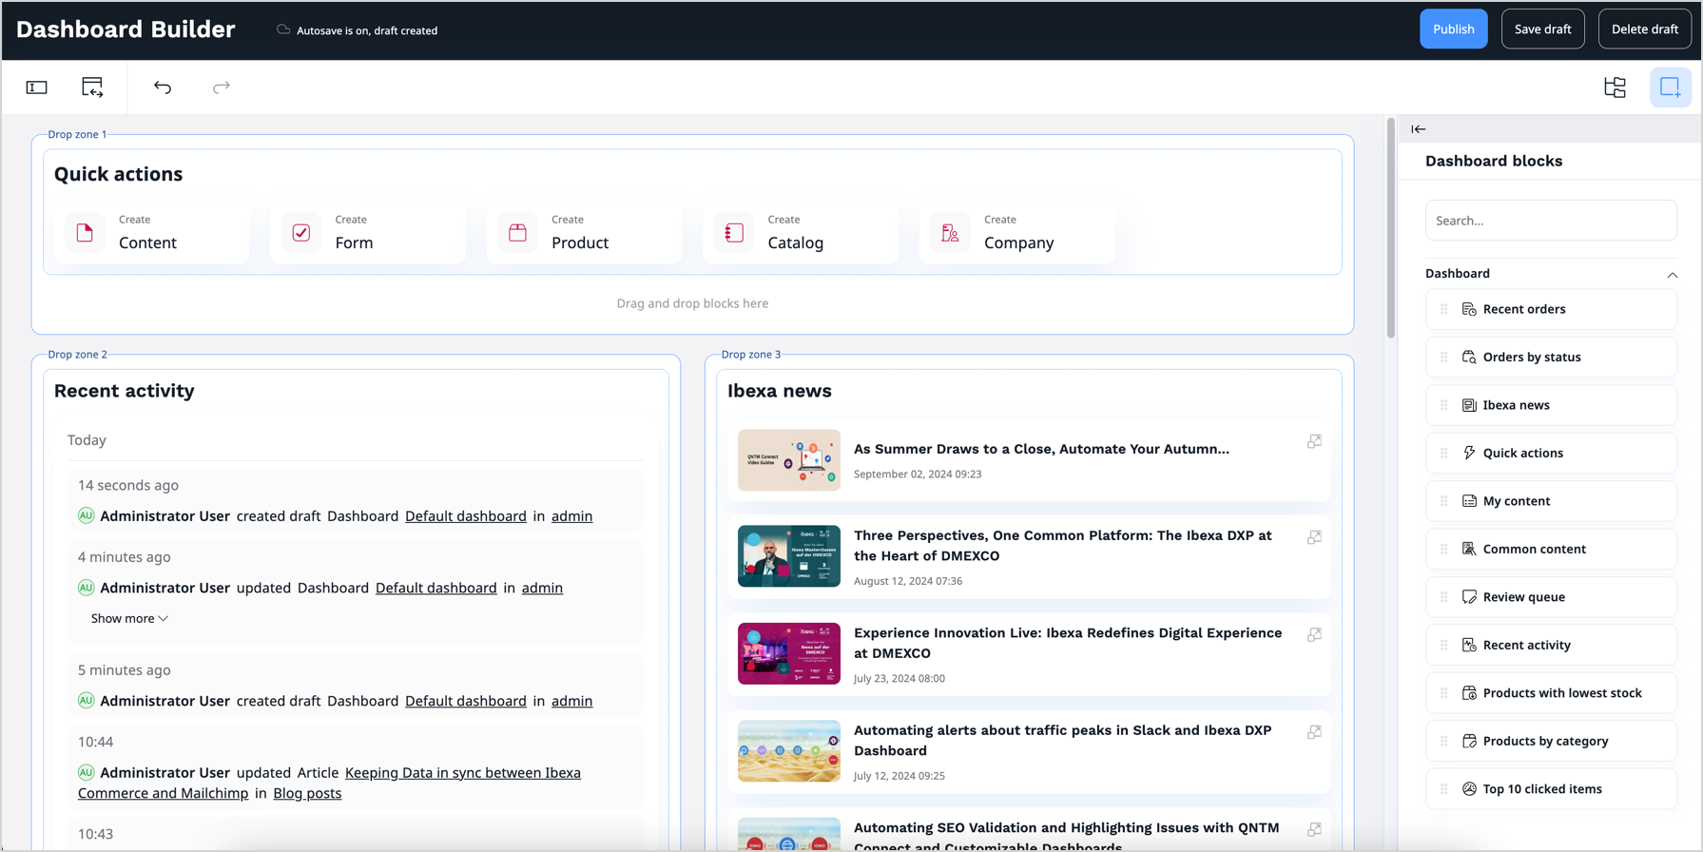Toggle the add blocks panel icon
This screenshot has width=1703, height=852.
pyautogui.click(x=1670, y=87)
